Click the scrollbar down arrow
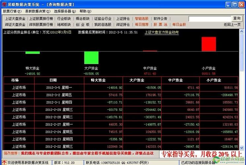This screenshot has width=246, height=165. [x=242, y=148]
